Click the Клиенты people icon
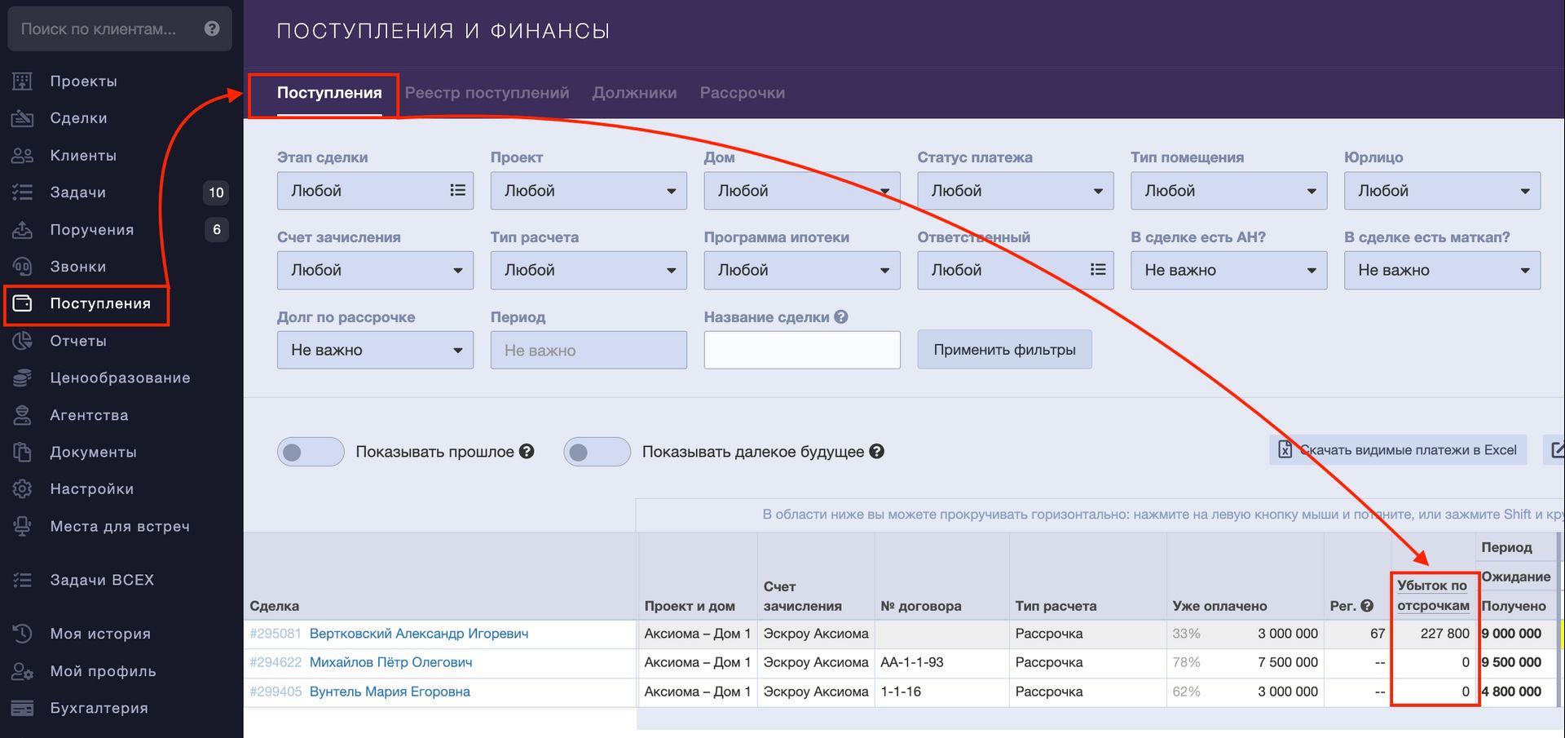 tap(22, 155)
